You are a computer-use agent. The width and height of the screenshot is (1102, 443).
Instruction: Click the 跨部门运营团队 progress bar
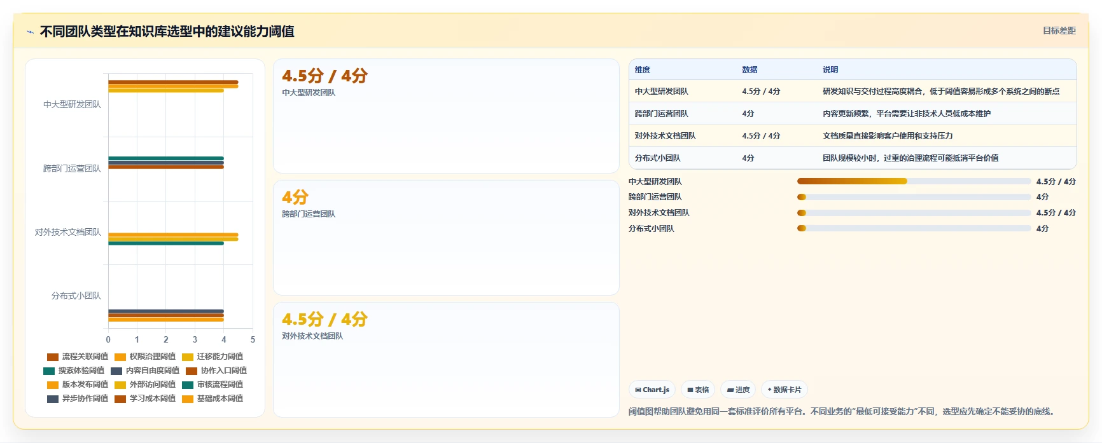pyautogui.click(x=914, y=197)
